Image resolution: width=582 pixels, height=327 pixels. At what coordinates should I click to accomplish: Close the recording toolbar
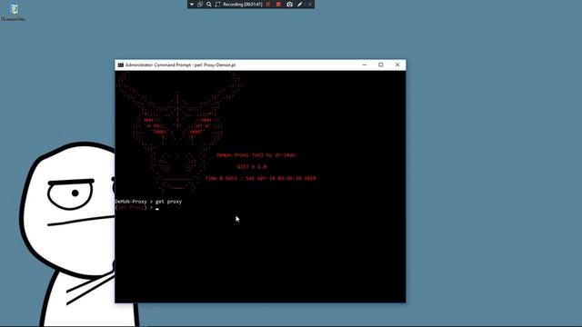[310, 5]
